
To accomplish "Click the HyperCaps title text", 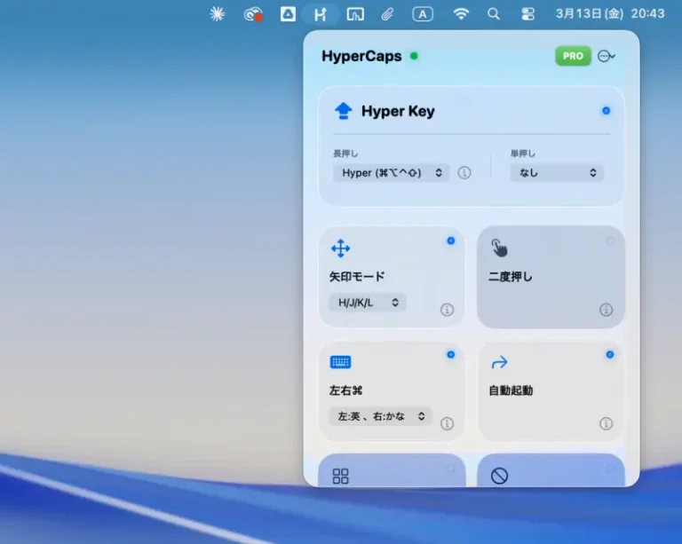I will (x=361, y=56).
